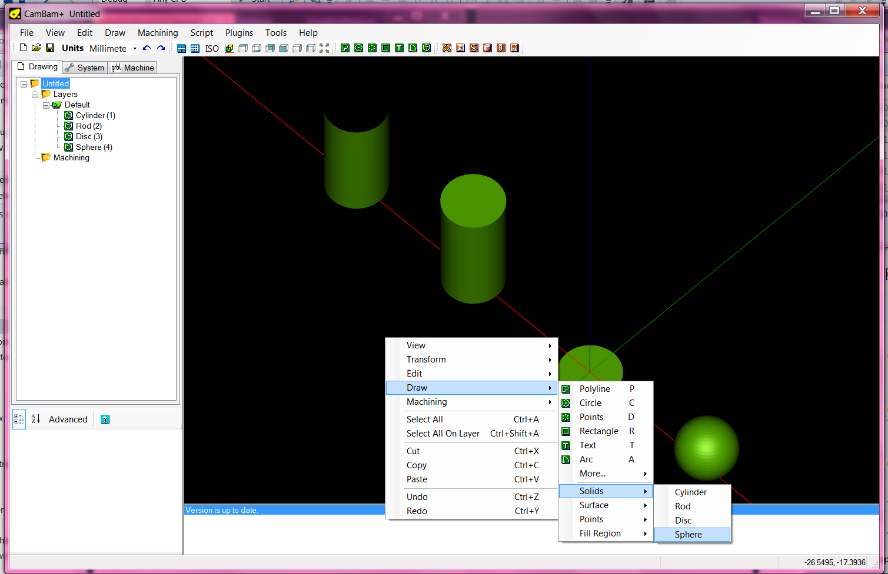This screenshot has height=574, width=888.
Task: Click the Redo arrow in toolbar
Action: click(x=161, y=48)
